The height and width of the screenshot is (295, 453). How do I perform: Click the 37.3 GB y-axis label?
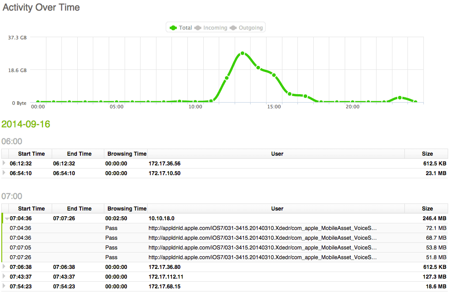point(17,38)
